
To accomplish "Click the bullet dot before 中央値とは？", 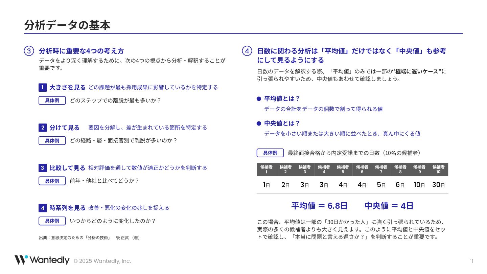I will point(259,123).
